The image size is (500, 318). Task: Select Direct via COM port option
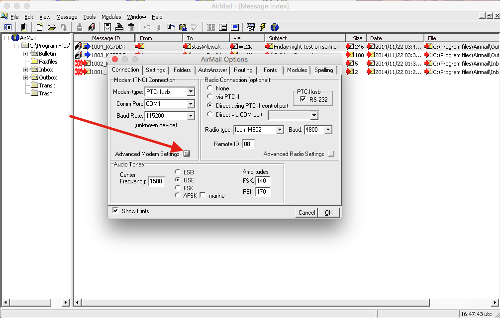pyautogui.click(x=210, y=114)
